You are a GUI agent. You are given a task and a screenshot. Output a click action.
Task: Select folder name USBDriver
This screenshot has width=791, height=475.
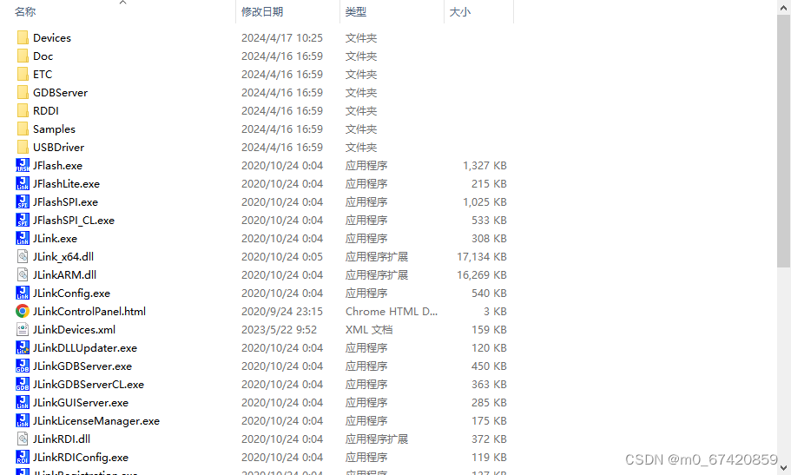(58, 147)
